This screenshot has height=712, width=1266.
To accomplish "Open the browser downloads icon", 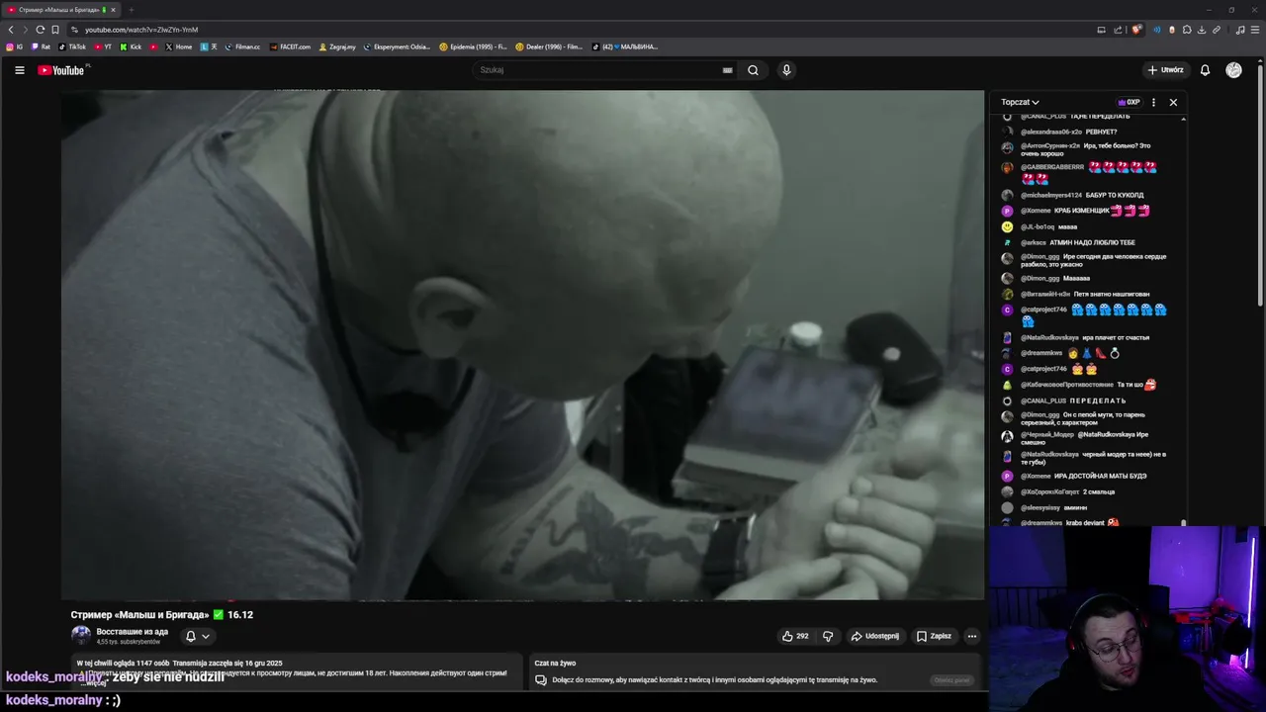I will pos(1202,30).
